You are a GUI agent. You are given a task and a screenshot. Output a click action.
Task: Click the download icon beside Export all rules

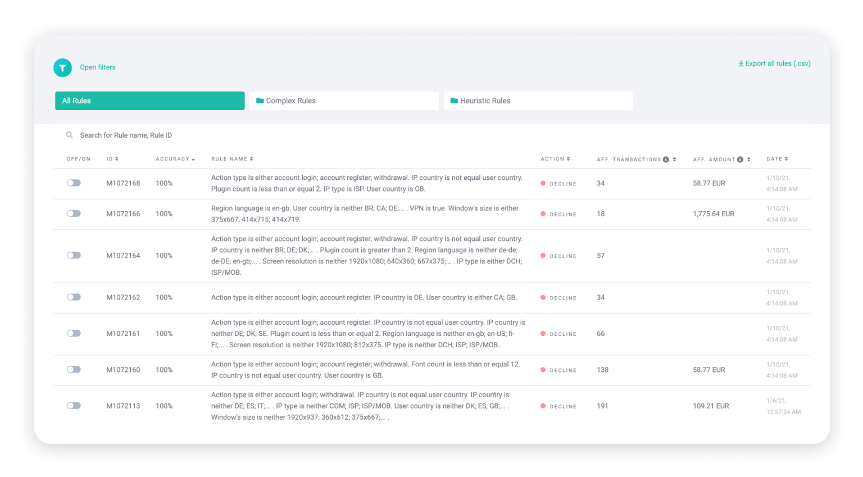click(x=741, y=63)
